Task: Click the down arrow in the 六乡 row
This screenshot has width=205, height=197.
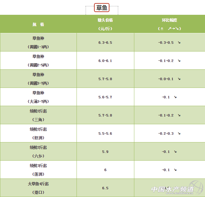Action: [175, 152]
